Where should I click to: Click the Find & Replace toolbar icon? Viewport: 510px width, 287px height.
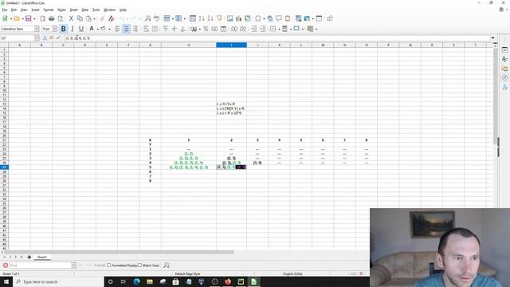click(x=147, y=18)
